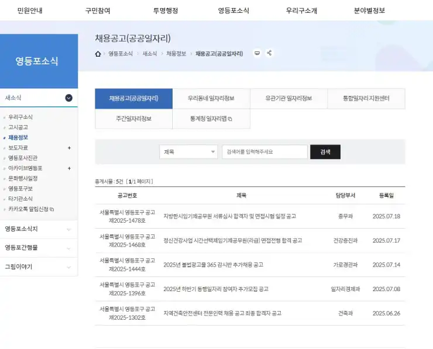433x349 pixels.
Task: Open 채용정보 in the sidebar
Action: pos(18,137)
